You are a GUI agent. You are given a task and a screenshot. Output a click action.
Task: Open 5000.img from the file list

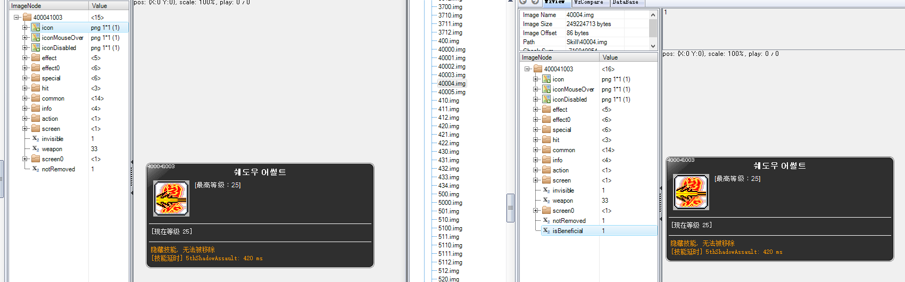(x=450, y=203)
